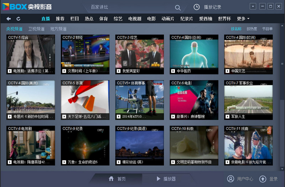Click the 地方频道 link

[x=58, y=29]
